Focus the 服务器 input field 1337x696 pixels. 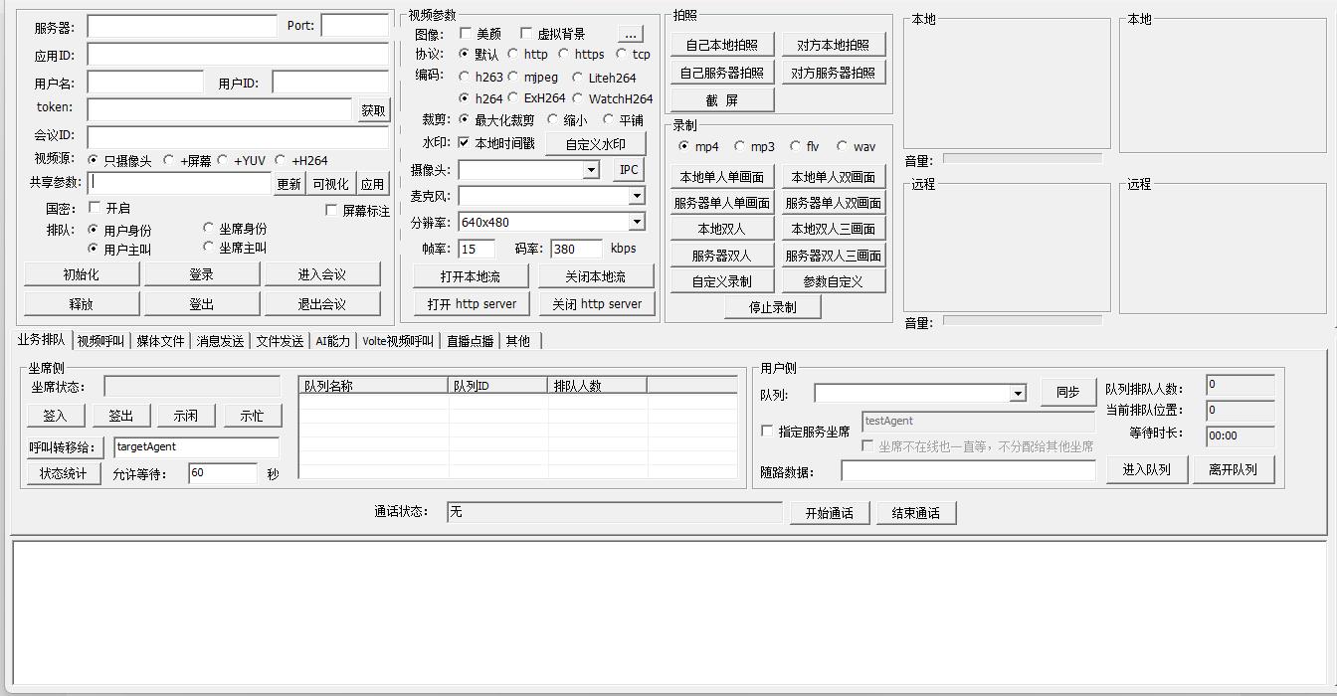tap(182, 26)
